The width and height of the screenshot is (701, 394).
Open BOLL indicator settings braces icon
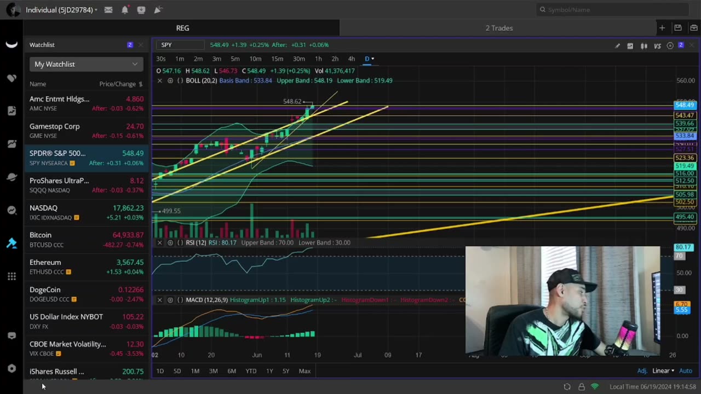click(180, 80)
